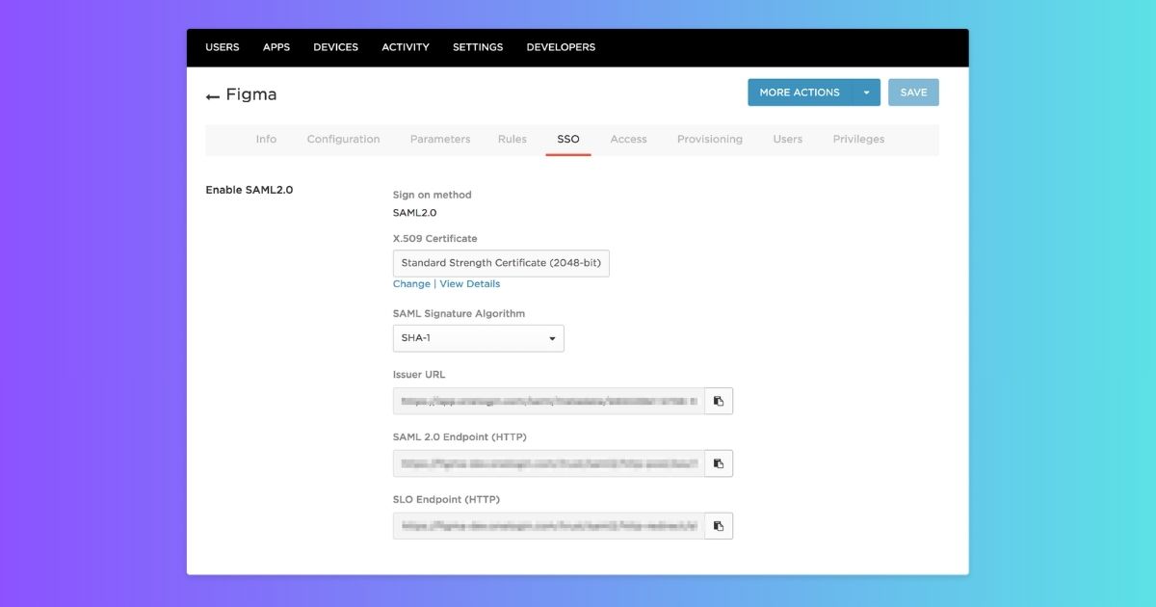Open the Apps menu
The width and height of the screenshot is (1156, 607).
click(x=276, y=47)
